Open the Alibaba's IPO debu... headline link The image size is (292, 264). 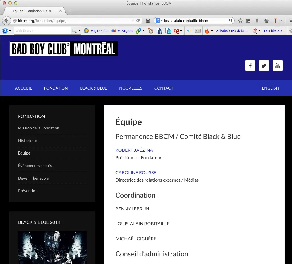pyautogui.click(x=232, y=31)
